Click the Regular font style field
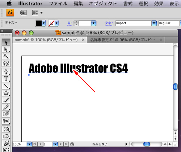Viewport: 181px width, 152px height. (169, 23)
